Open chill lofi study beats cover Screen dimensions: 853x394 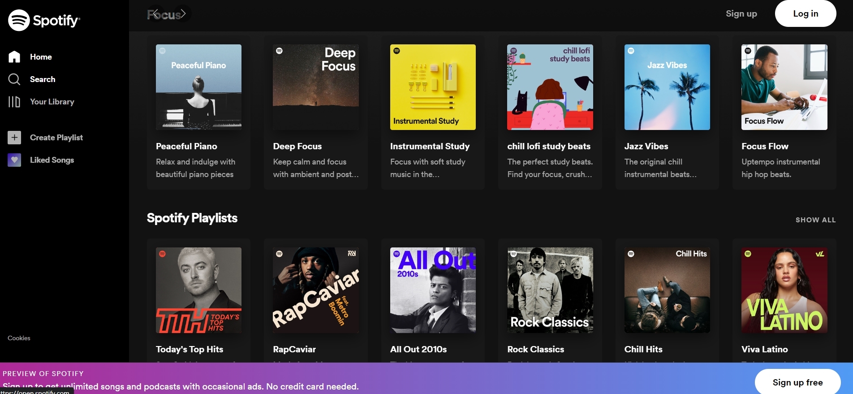(550, 87)
